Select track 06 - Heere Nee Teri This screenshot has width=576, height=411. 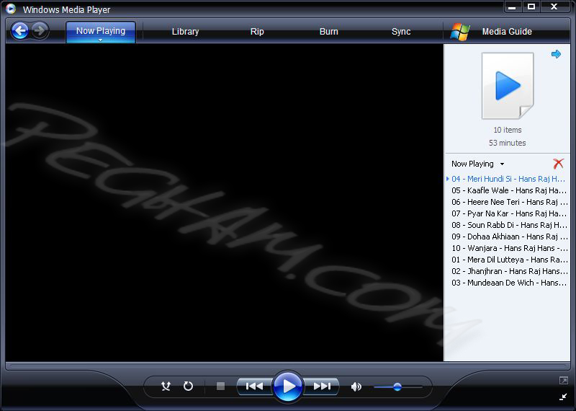click(508, 202)
